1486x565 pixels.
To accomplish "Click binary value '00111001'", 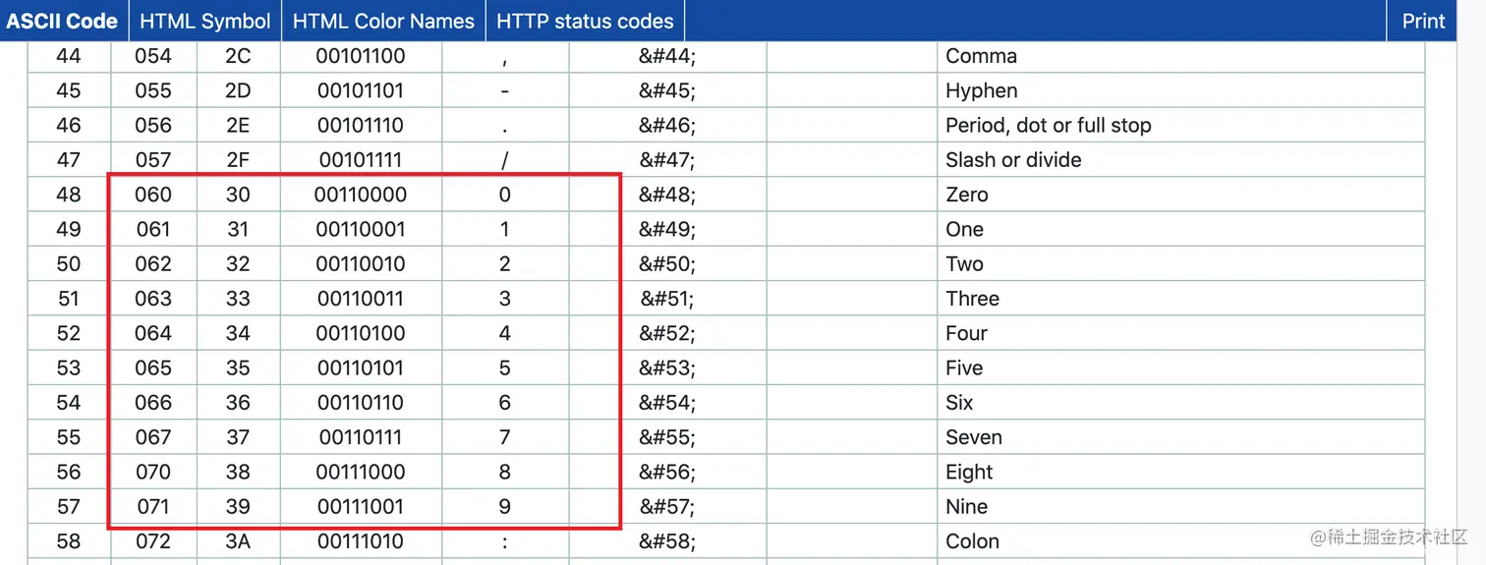I will pyautogui.click(x=361, y=506).
